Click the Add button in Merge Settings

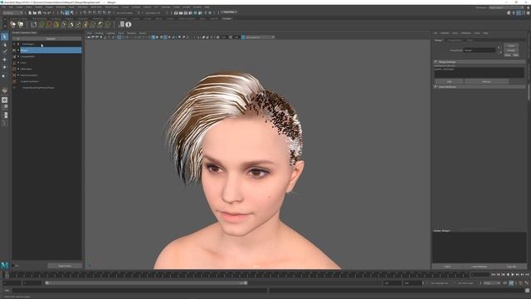coord(449,81)
